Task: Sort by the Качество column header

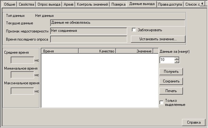Action: click(x=97, y=51)
